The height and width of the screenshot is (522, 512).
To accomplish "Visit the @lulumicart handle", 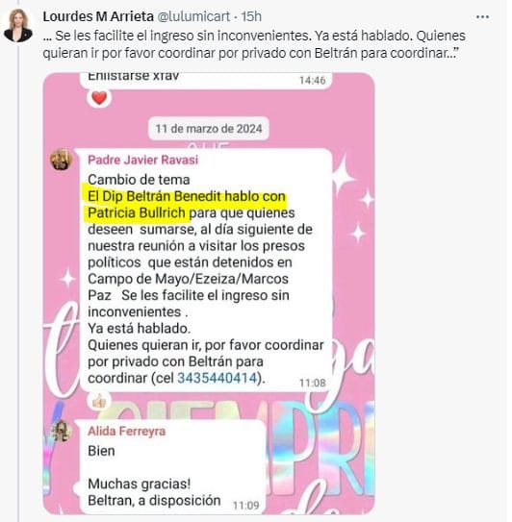I will coord(193,16).
